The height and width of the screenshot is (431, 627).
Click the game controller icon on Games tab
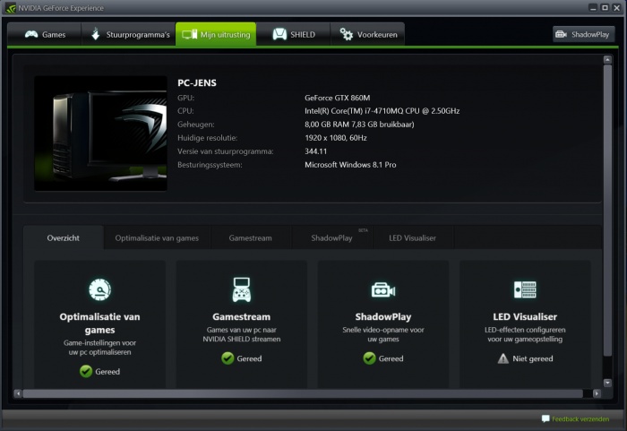pyautogui.click(x=31, y=34)
